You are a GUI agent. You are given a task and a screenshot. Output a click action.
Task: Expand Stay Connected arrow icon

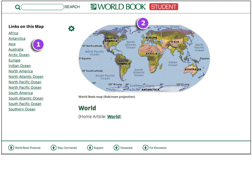pos(54,148)
